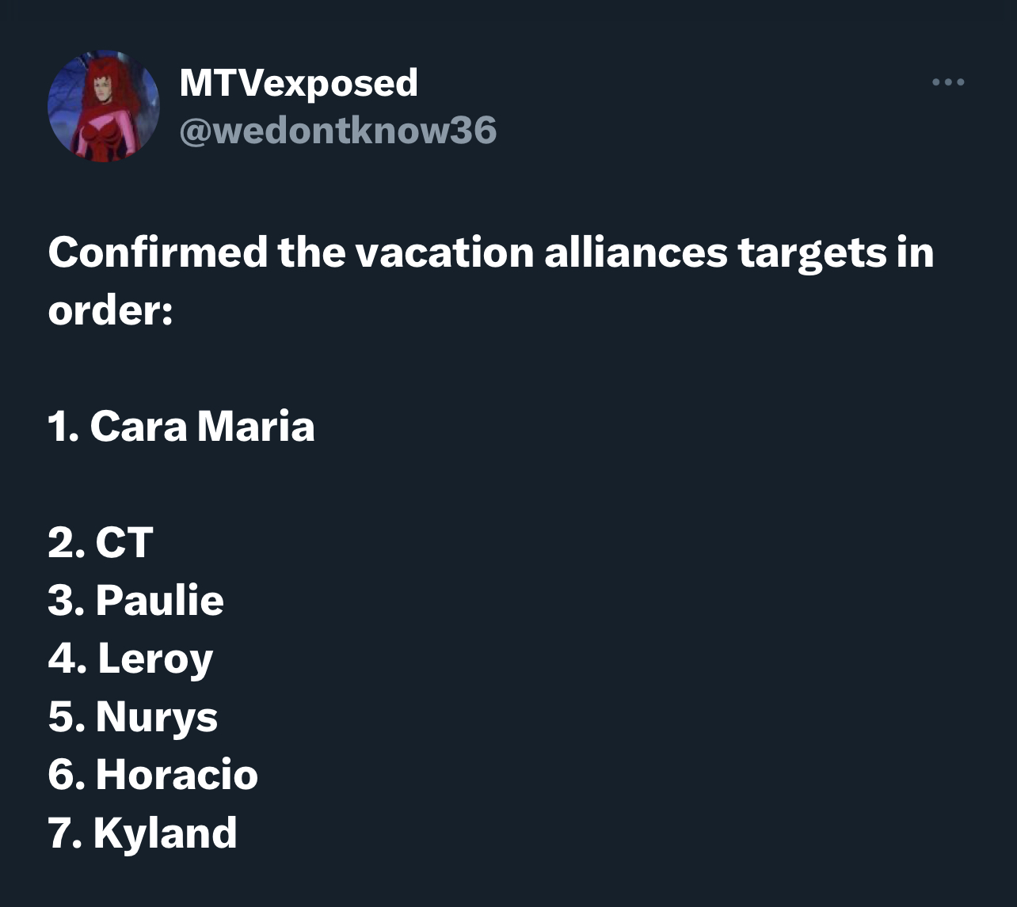Select the "2. CT" list line

(x=101, y=542)
